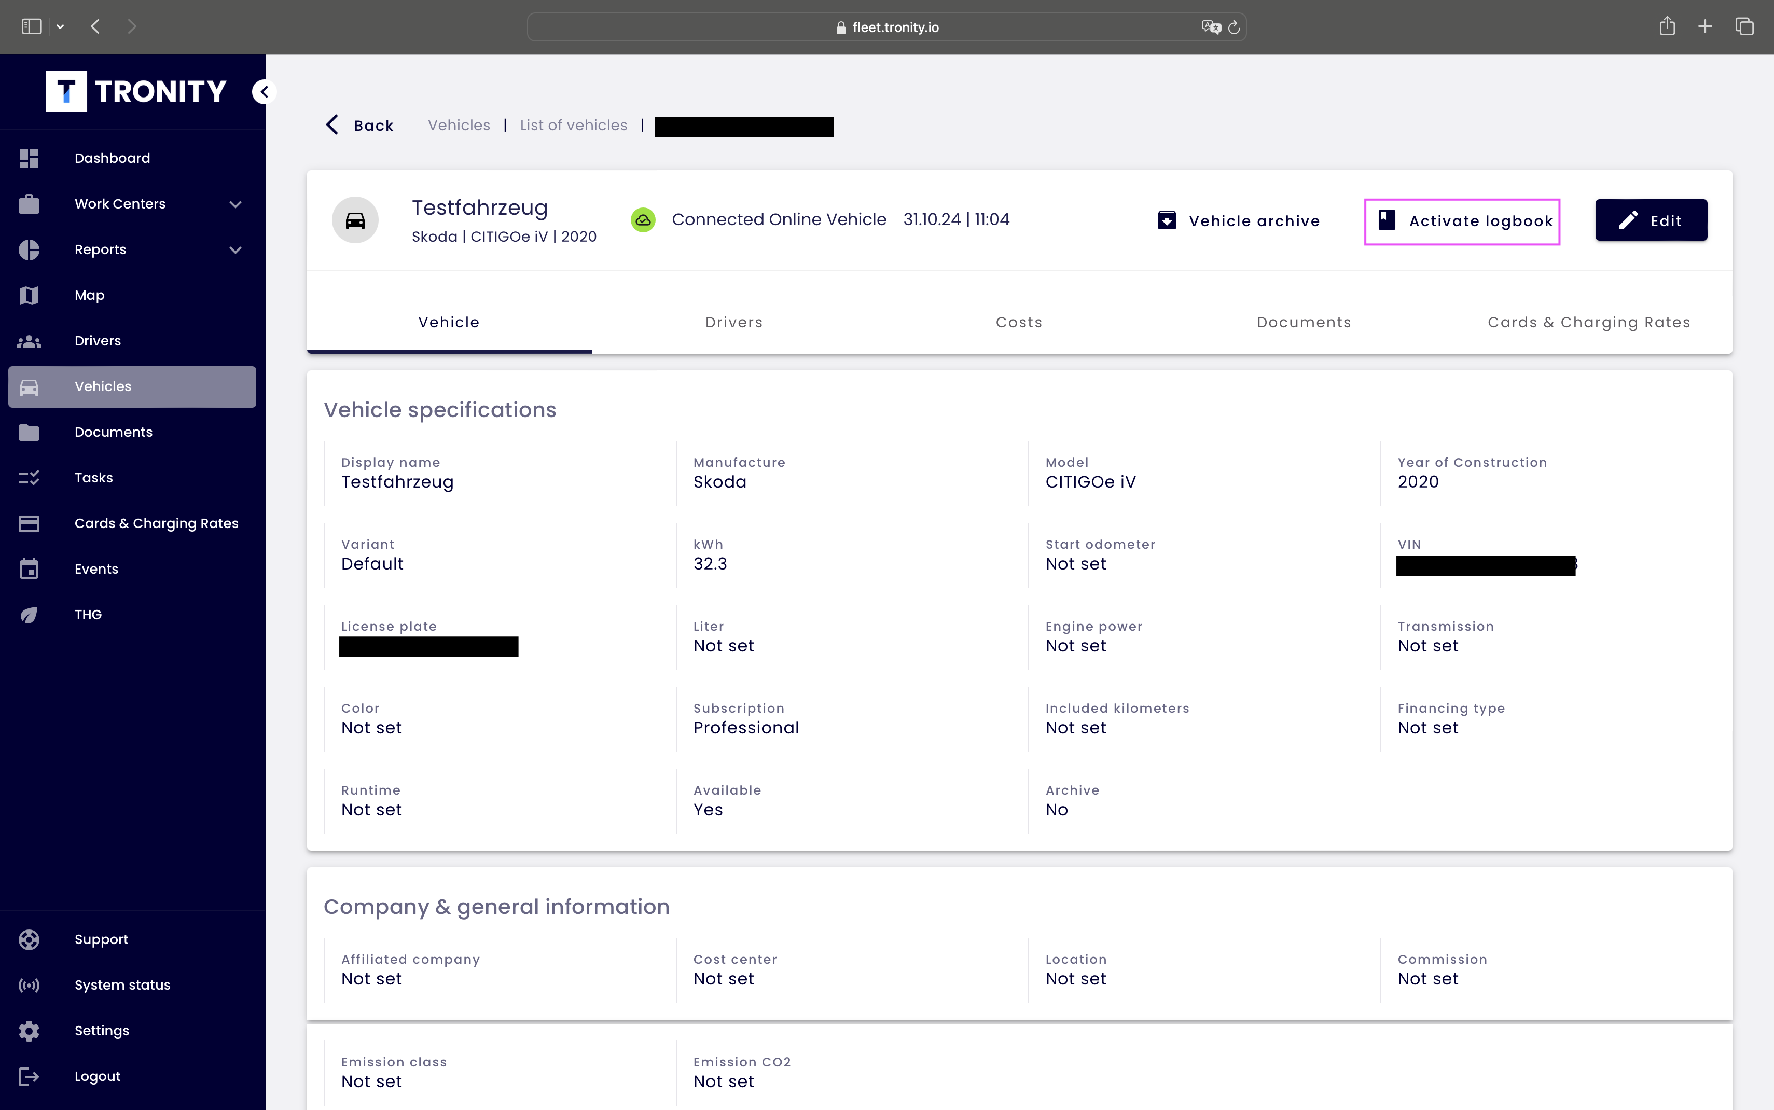The width and height of the screenshot is (1774, 1110).
Task: Open the Map icon in sidebar
Action: 29,295
